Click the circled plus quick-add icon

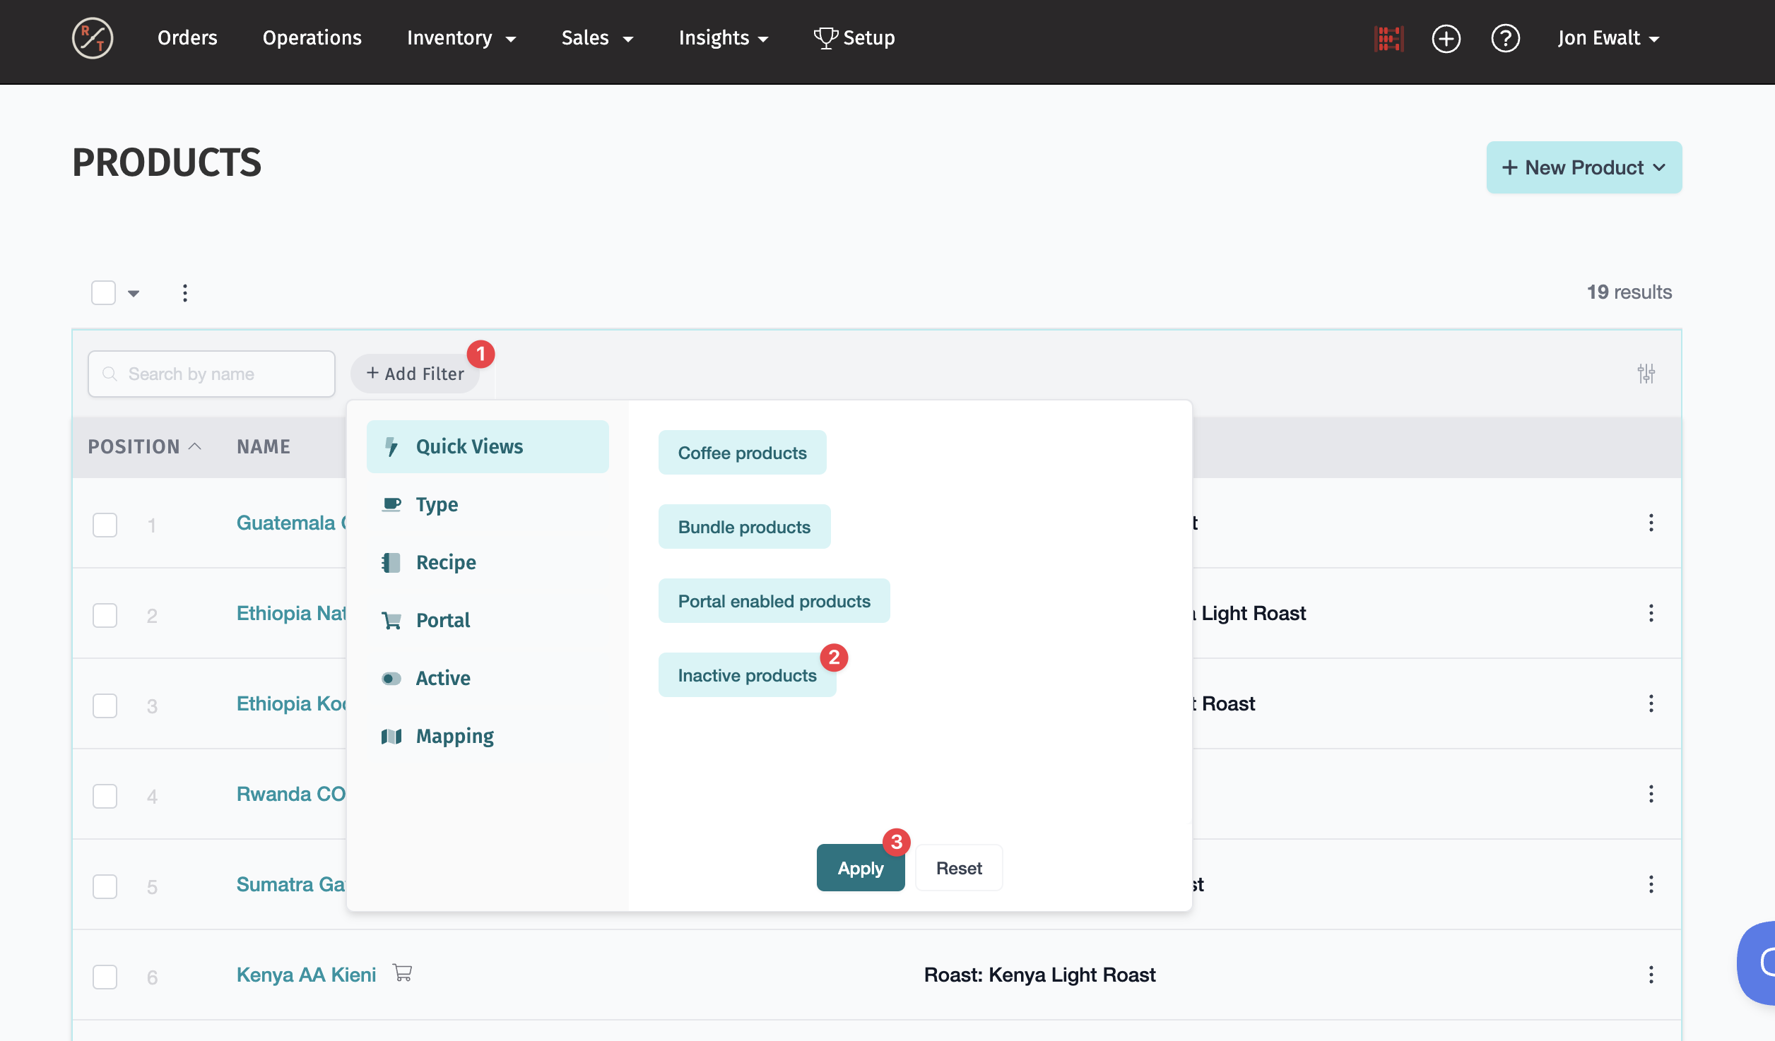click(1446, 38)
